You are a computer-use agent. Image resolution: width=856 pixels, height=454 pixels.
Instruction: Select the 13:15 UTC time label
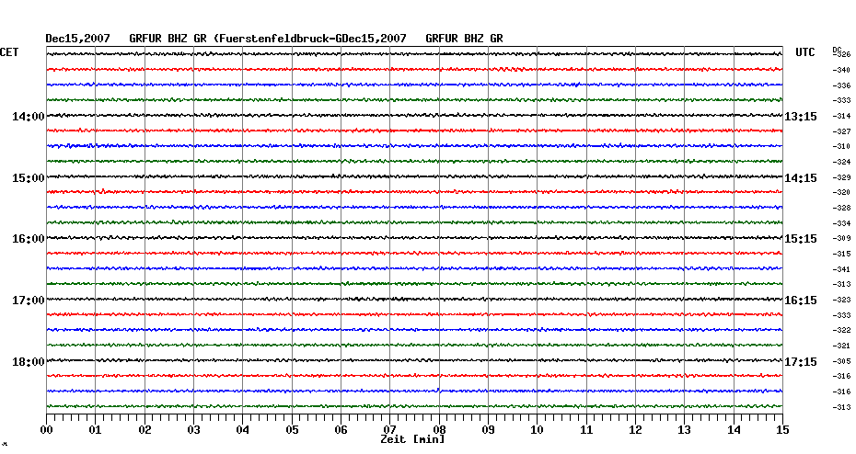pyautogui.click(x=801, y=117)
